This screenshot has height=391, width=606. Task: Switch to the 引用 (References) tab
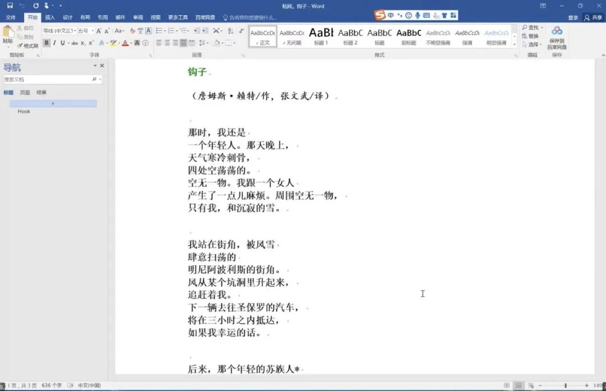click(103, 17)
